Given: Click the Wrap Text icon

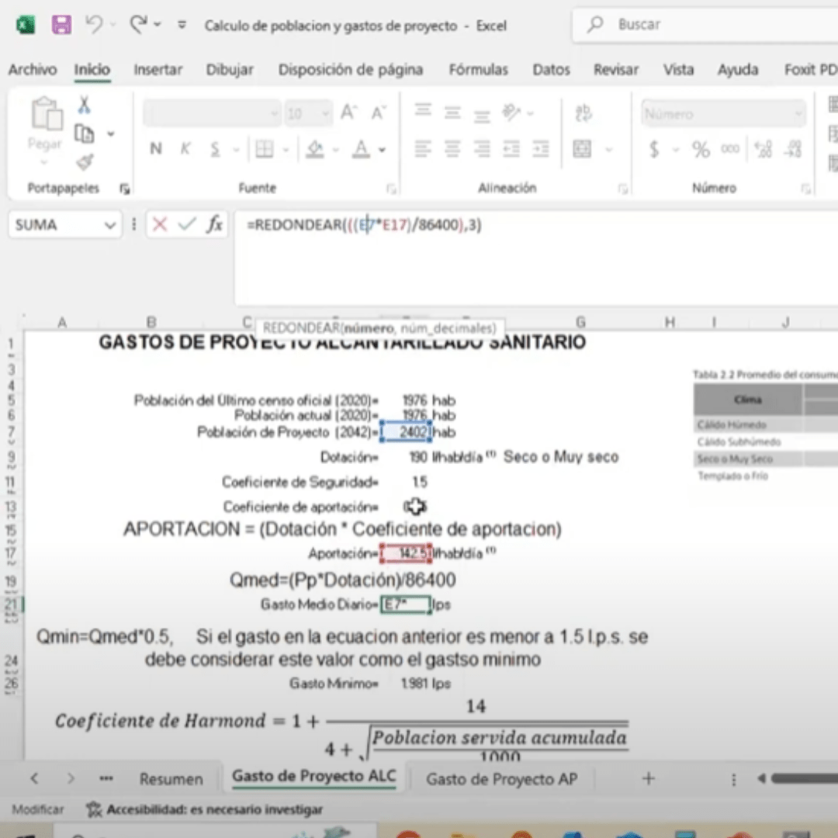Looking at the screenshot, I should 583,114.
